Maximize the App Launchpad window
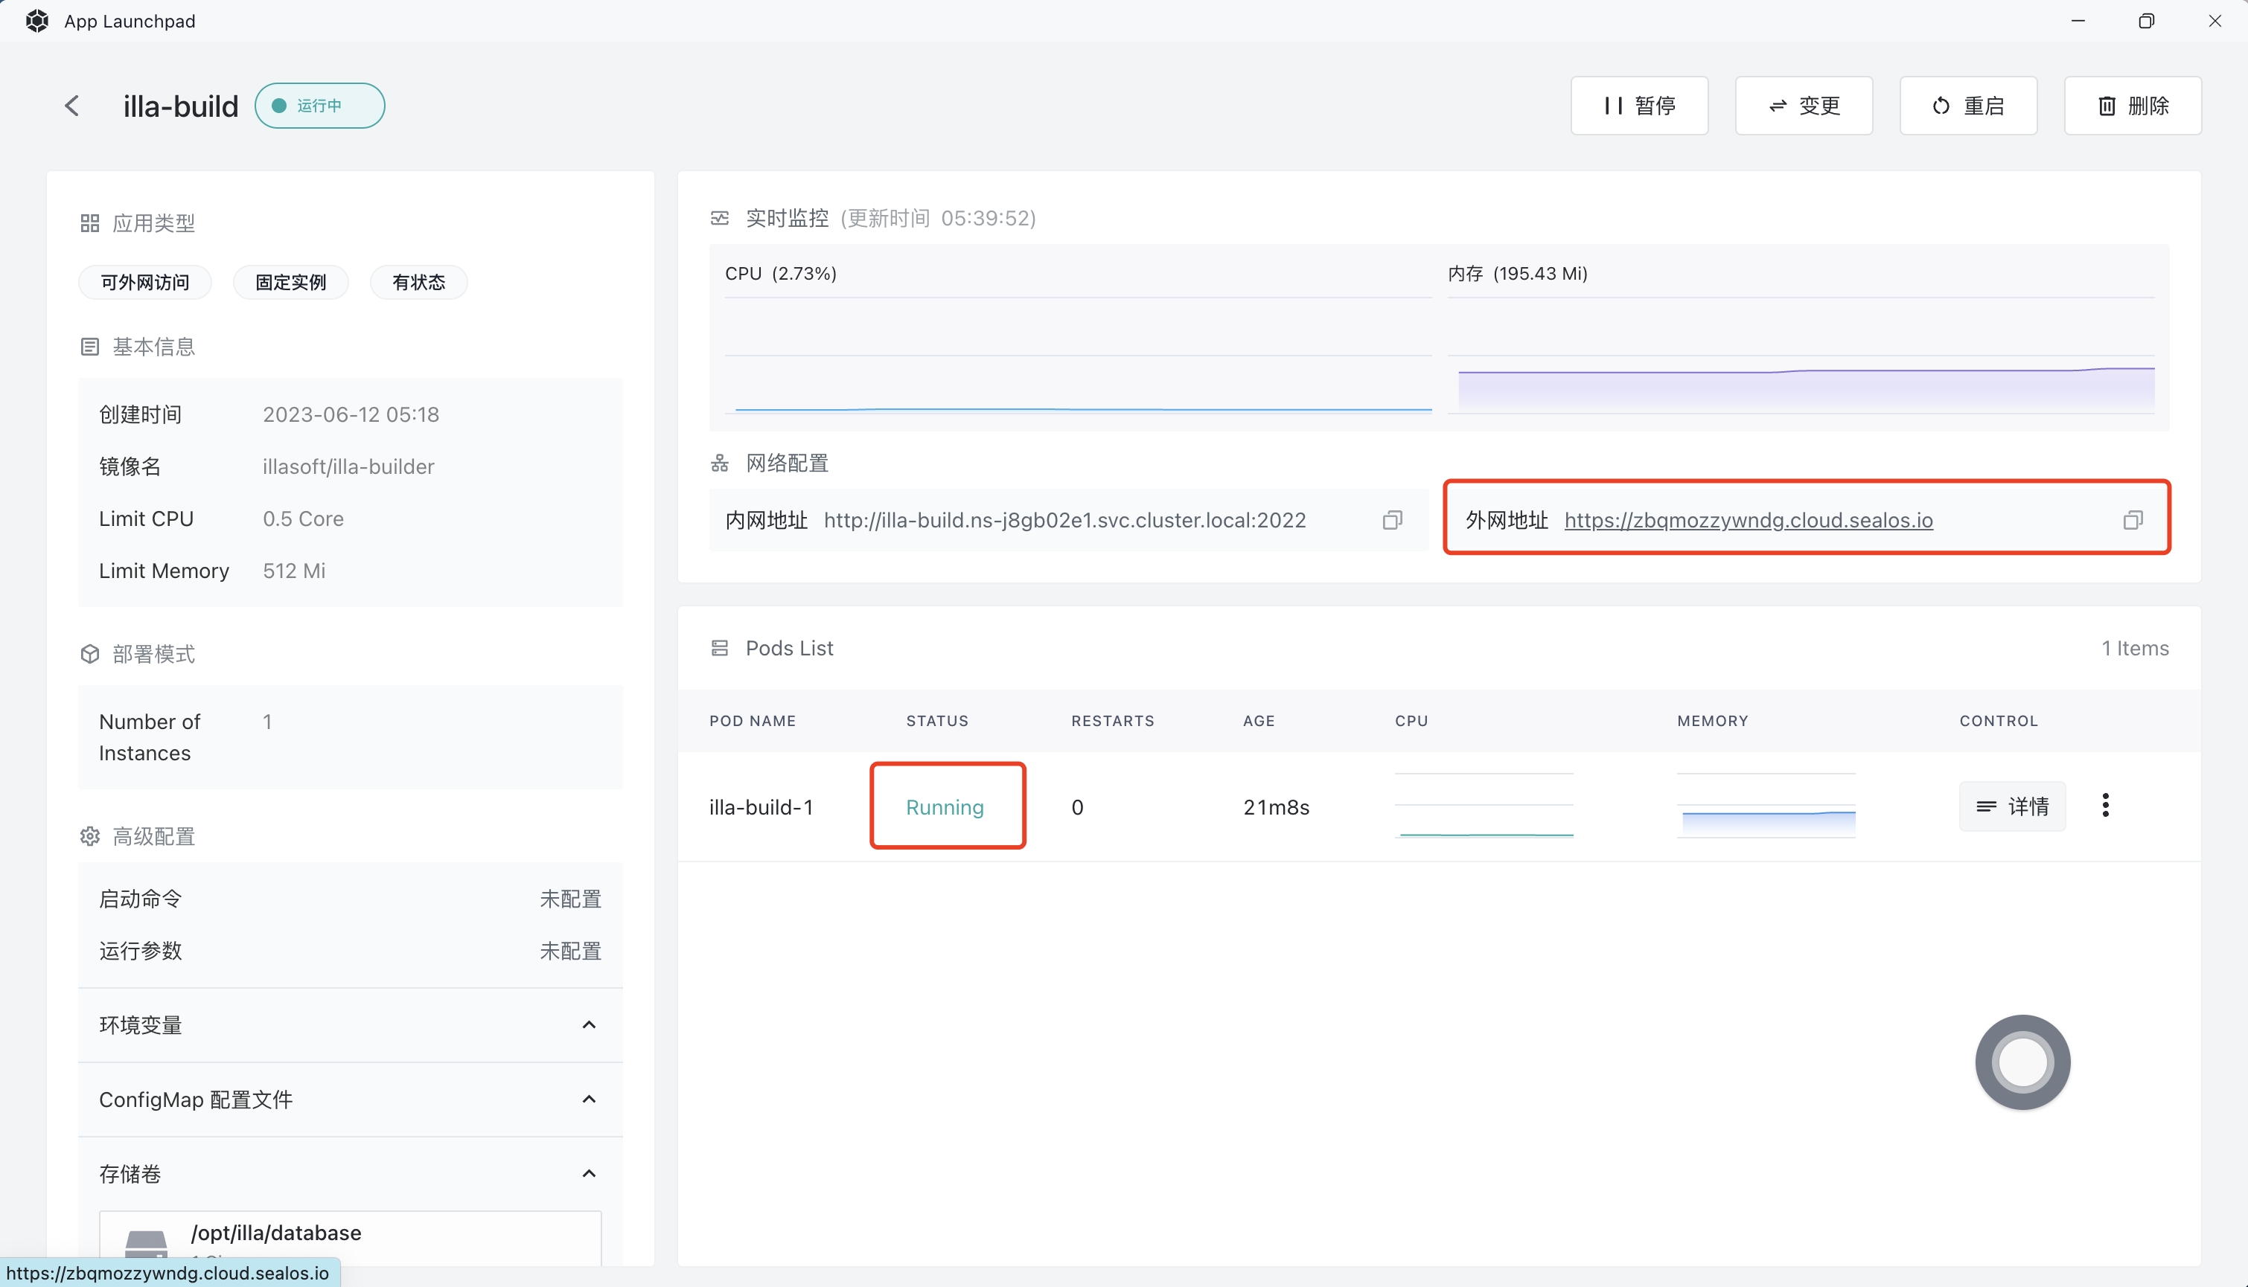This screenshot has width=2248, height=1287. tap(2146, 22)
